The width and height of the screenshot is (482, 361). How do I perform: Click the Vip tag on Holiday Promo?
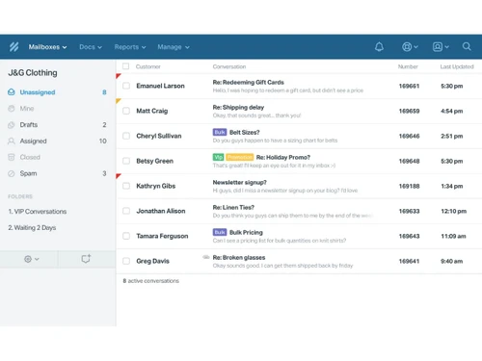point(218,157)
